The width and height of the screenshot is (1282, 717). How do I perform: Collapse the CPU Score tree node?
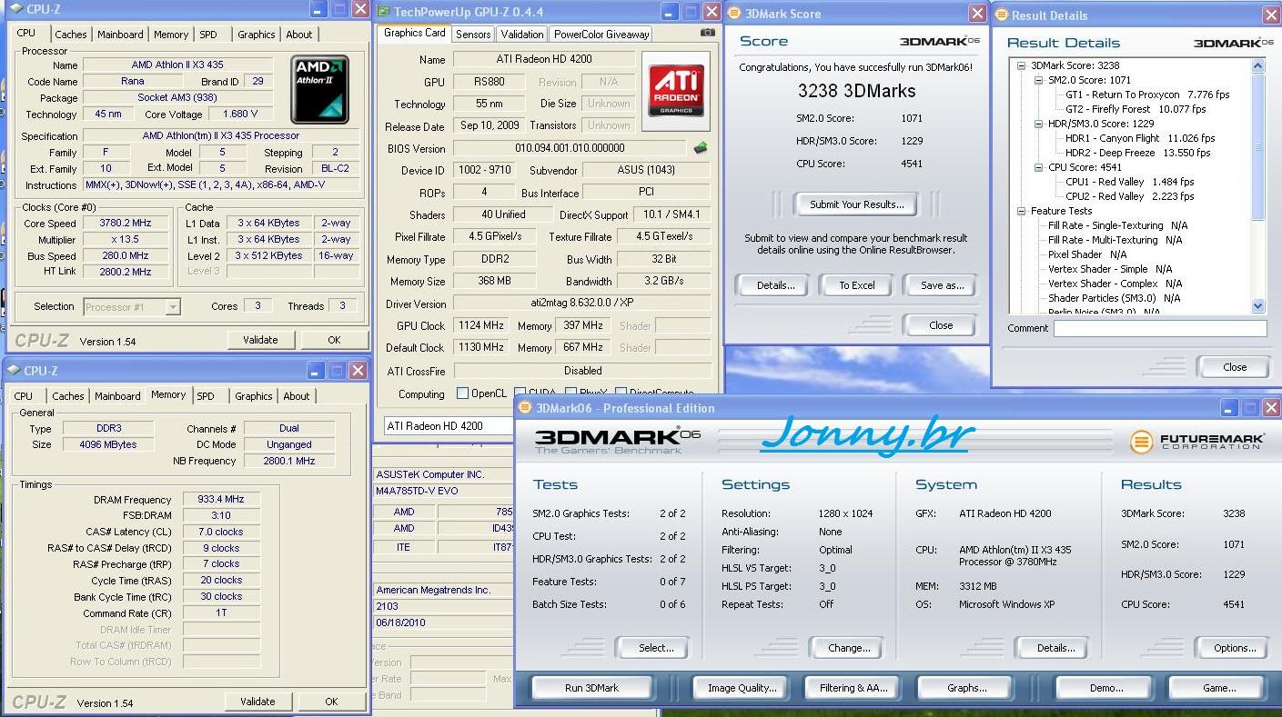point(1038,167)
